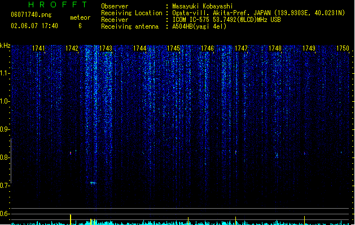
Task: Click the 1748 time axis label
Action: point(275,48)
